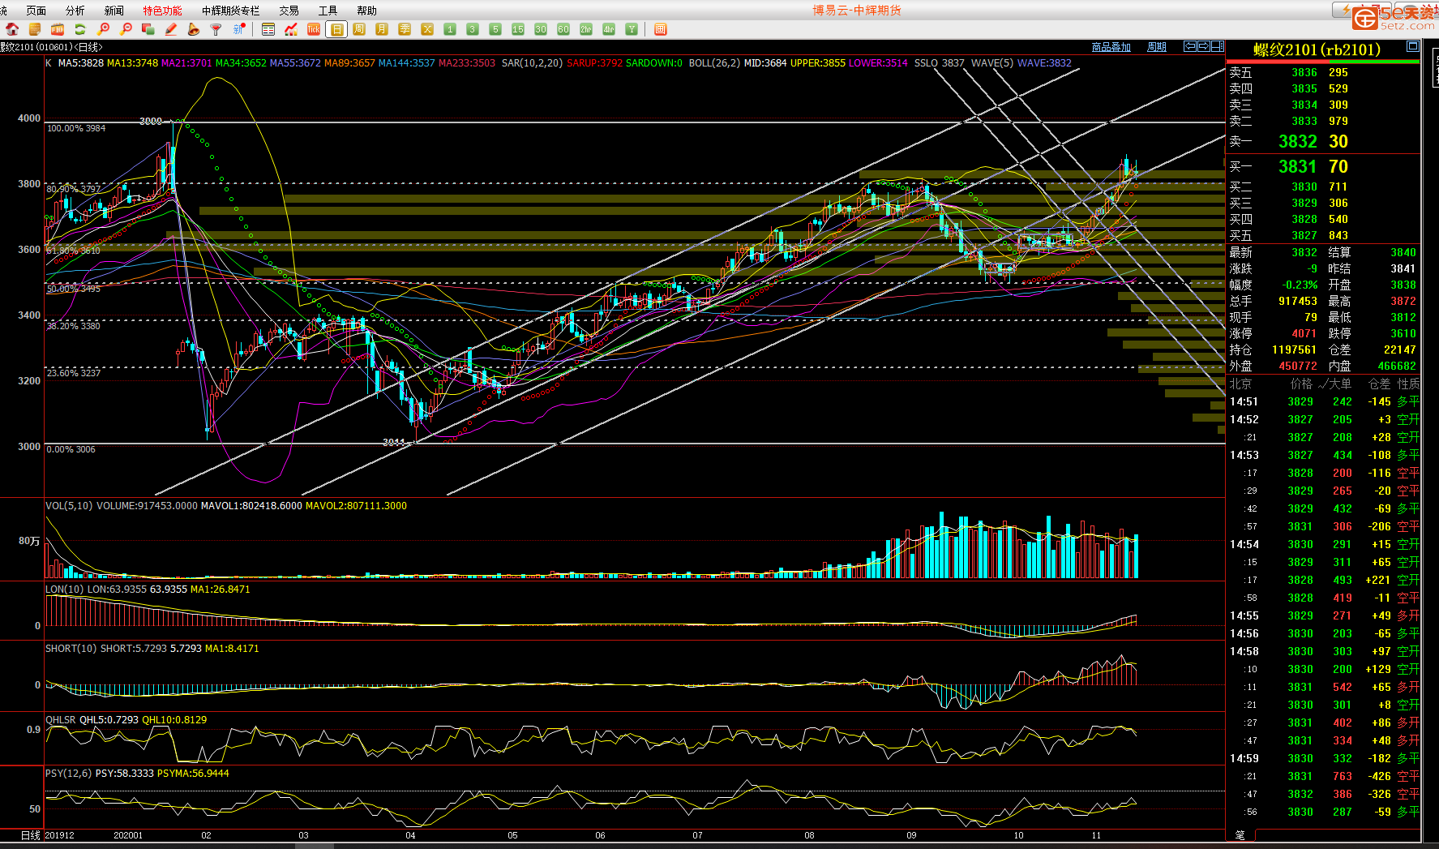Select the 1 minute period button
The height and width of the screenshot is (849, 1439).
tap(450, 29)
